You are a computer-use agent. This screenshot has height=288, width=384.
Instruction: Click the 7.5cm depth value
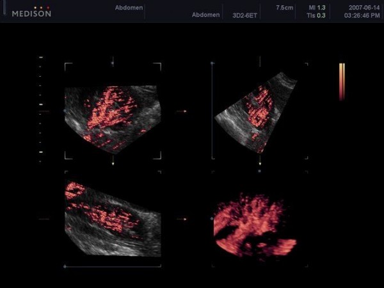pos(285,8)
